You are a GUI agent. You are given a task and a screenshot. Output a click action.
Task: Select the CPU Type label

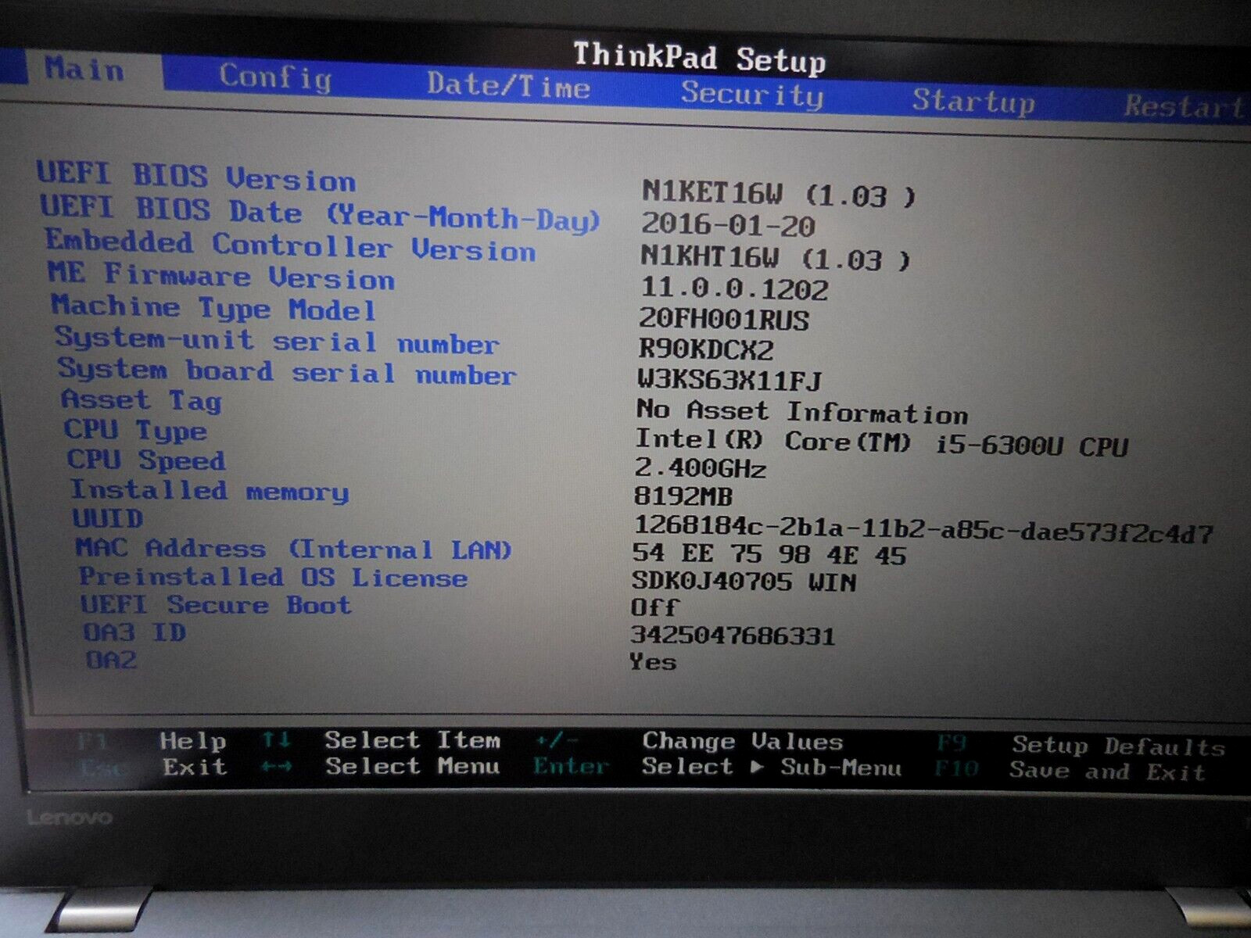pos(136,430)
